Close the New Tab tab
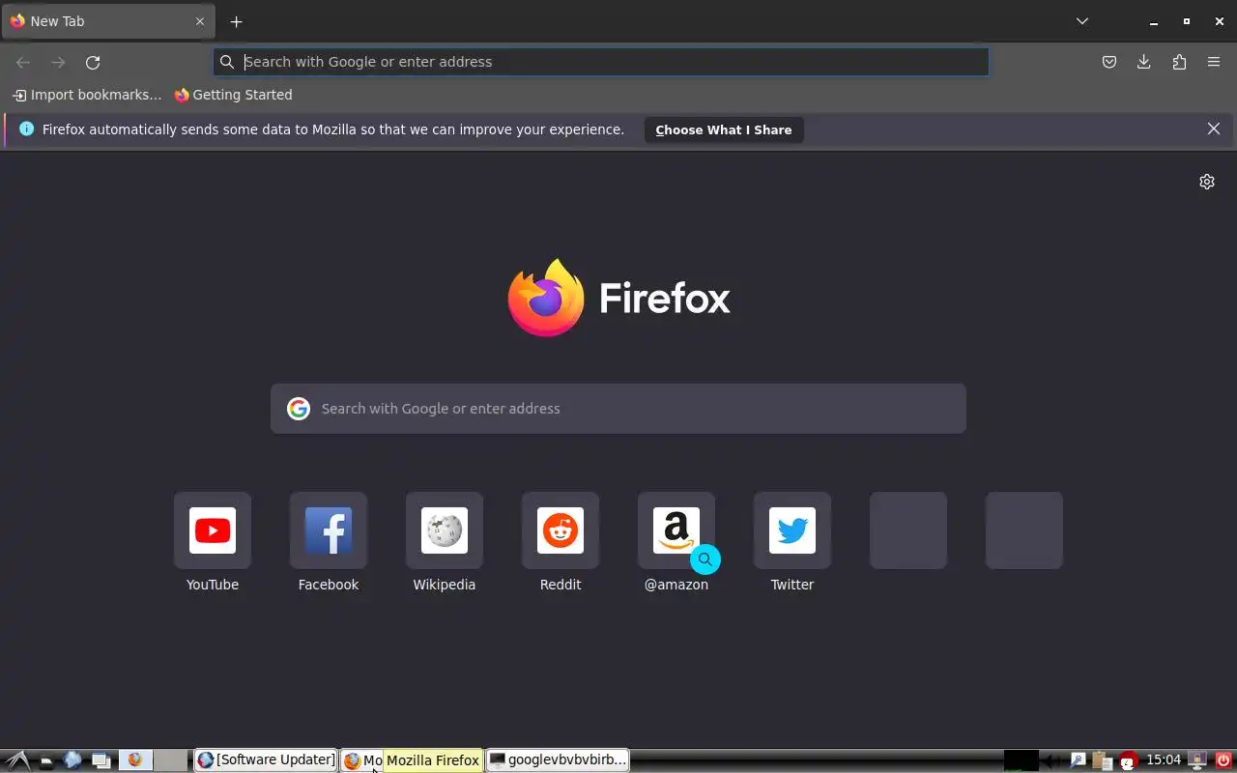 coord(200,21)
